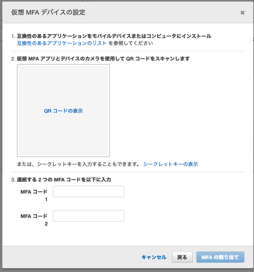This screenshot has width=254, height=272.
Task: Close the virtual MFA device dialog
Action: pos(243,13)
